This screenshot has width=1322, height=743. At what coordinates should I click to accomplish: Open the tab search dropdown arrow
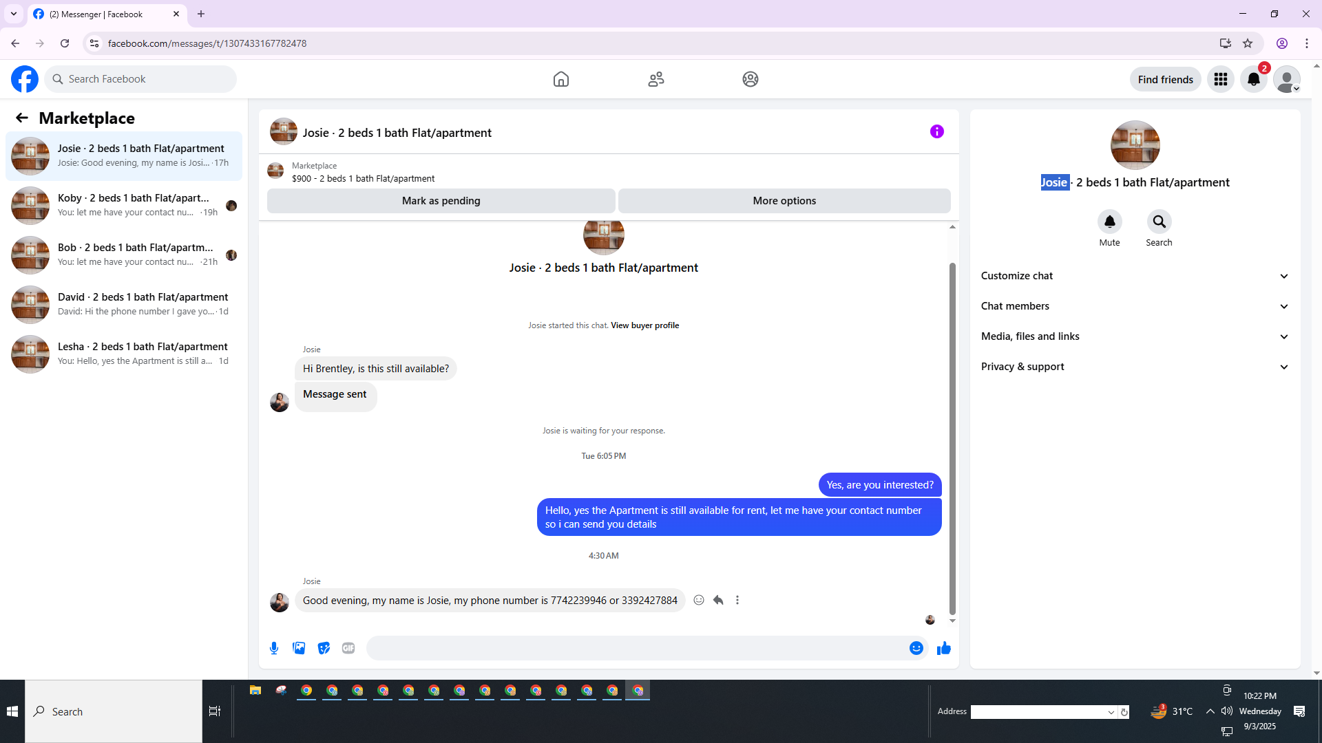14,14
